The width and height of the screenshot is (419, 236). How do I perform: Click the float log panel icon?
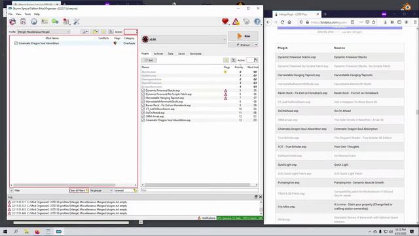point(256,197)
